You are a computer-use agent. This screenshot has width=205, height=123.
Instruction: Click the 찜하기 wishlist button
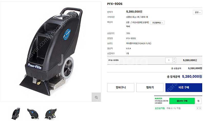click(x=150, y=87)
